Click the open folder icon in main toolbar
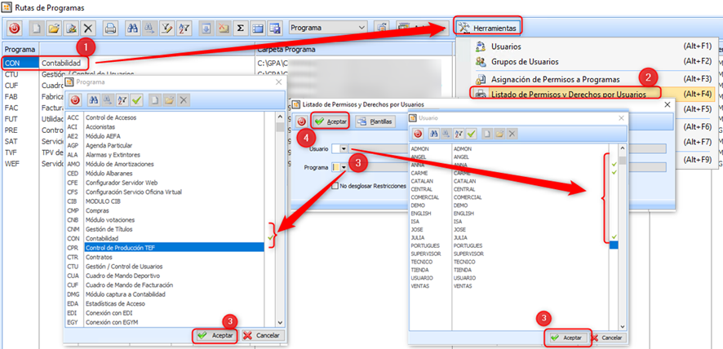Image resolution: width=723 pixels, height=349 pixels. coord(53,28)
